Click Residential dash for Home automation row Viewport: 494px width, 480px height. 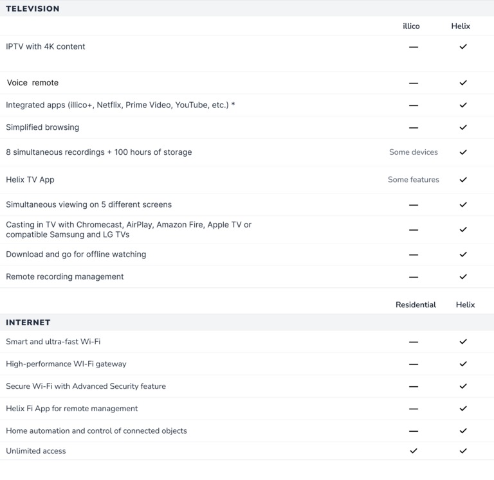tap(414, 431)
